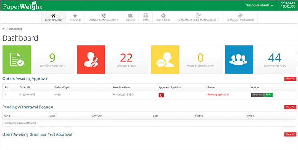Click the home icon in the breadcrumb

coord(4,29)
